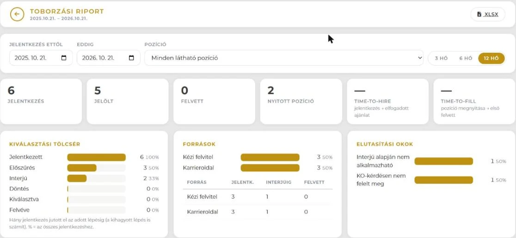This screenshot has height=238, width=516.
Task: Click the Jelölt stat card showing 5
Action: point(128,101)
